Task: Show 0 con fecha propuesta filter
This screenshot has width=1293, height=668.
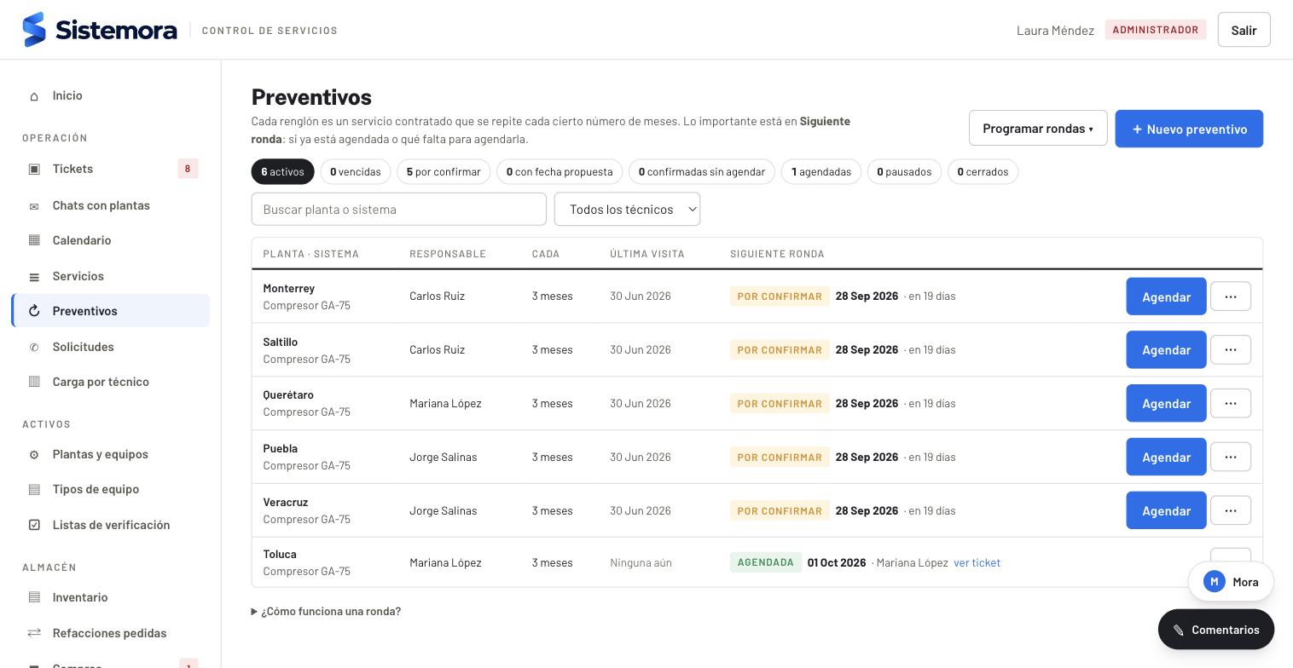Action: pyautogui.click(x=560, y=172)
